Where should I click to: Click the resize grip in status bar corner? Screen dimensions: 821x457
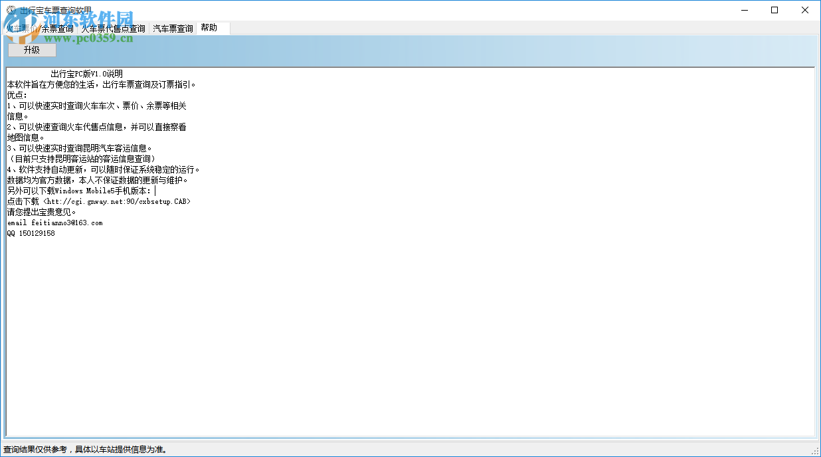pos(815,451)
